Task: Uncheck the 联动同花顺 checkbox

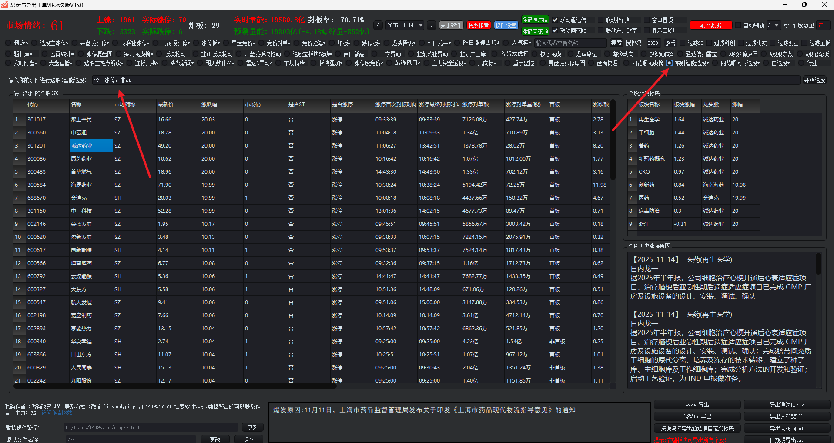Action: click(x=555, y=30)
